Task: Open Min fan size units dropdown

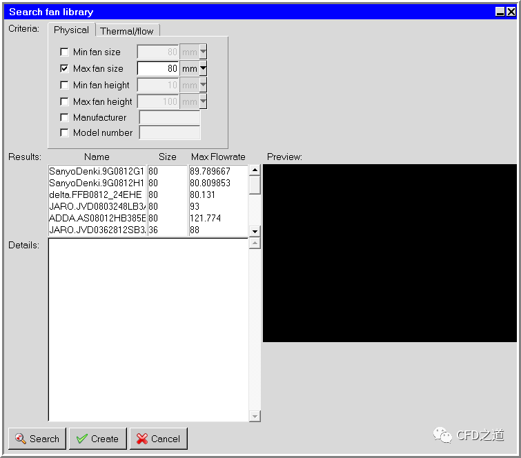Action: tap(204, 52)
